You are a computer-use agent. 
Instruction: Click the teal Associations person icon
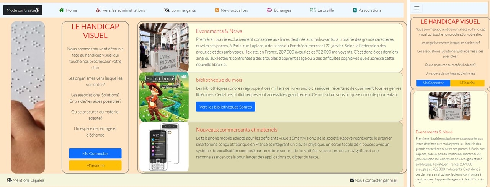[355, 10]
